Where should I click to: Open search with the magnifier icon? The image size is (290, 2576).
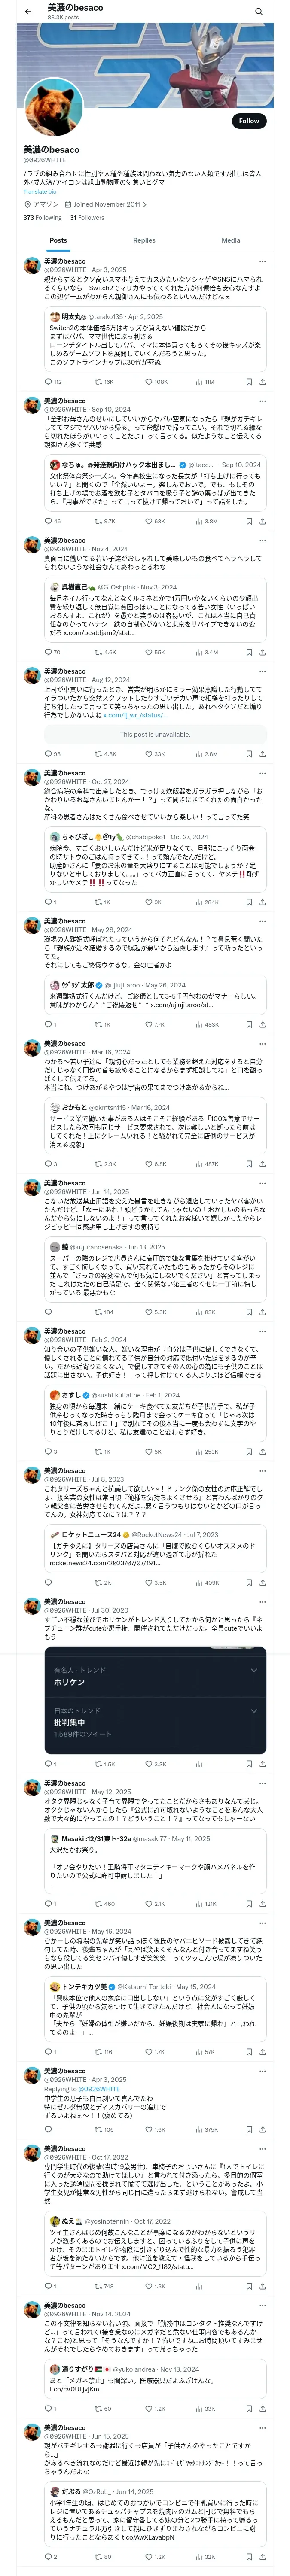[258, 11]
